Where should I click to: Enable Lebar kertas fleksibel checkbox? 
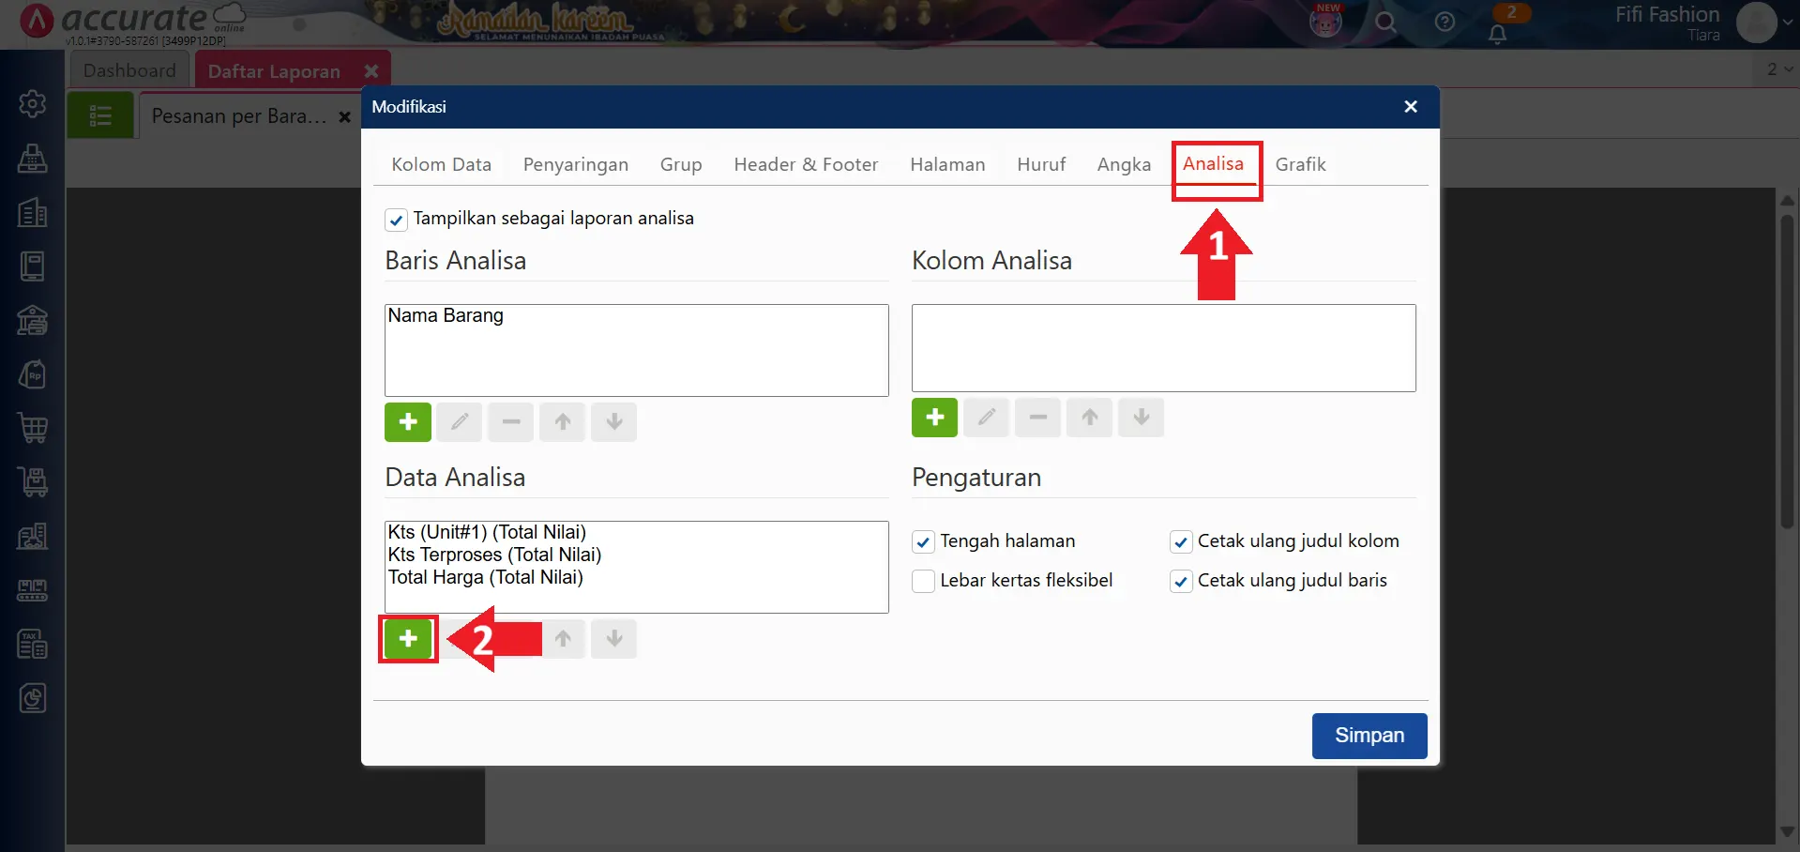point(924,581)
